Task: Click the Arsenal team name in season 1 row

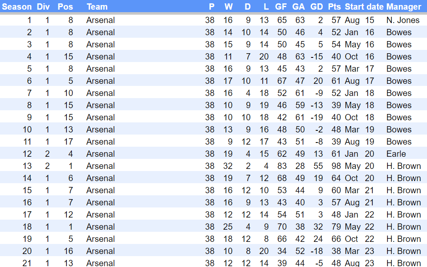Action: pyautogui.click(x=100, y=20)
